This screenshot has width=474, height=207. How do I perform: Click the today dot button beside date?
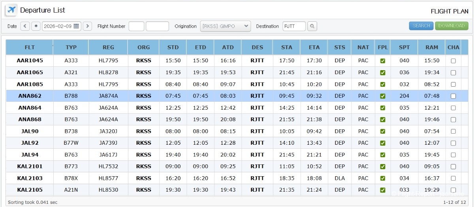pos(36,26)
